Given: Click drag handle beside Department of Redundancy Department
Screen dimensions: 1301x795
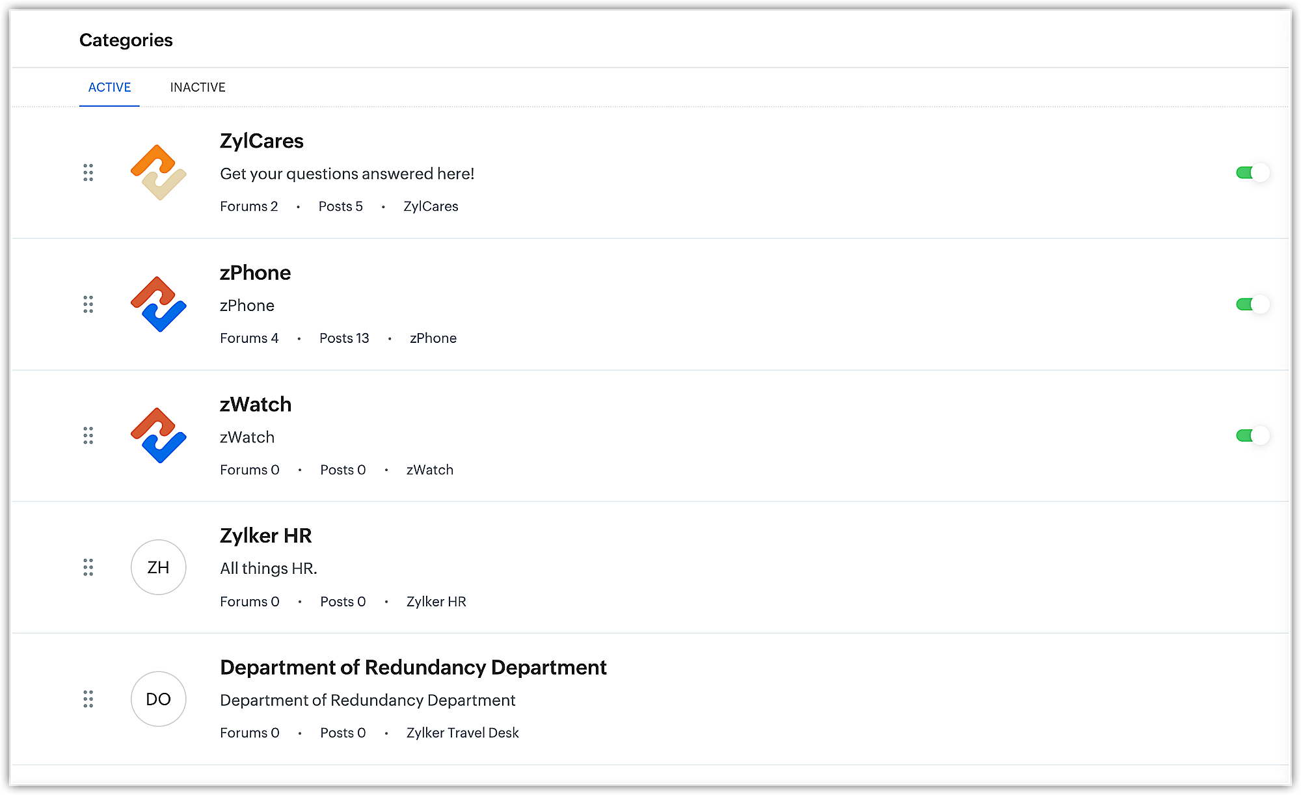Looking at the screenshot, I should click(88, 699).
